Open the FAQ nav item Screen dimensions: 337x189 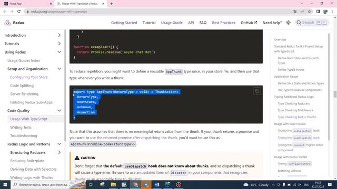coord(203,23)
